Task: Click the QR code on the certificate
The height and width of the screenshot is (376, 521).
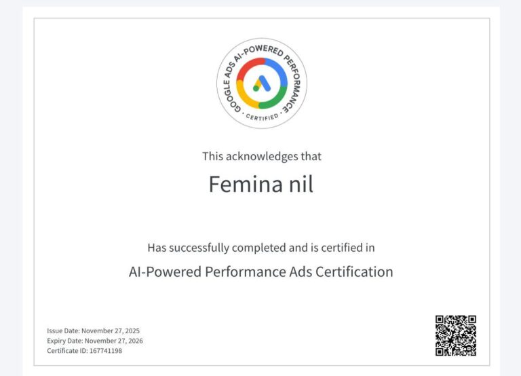Action: (455, 335)
